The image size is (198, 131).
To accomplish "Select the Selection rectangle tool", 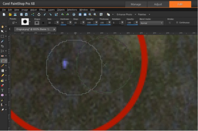I will click(x=2, y=36).
